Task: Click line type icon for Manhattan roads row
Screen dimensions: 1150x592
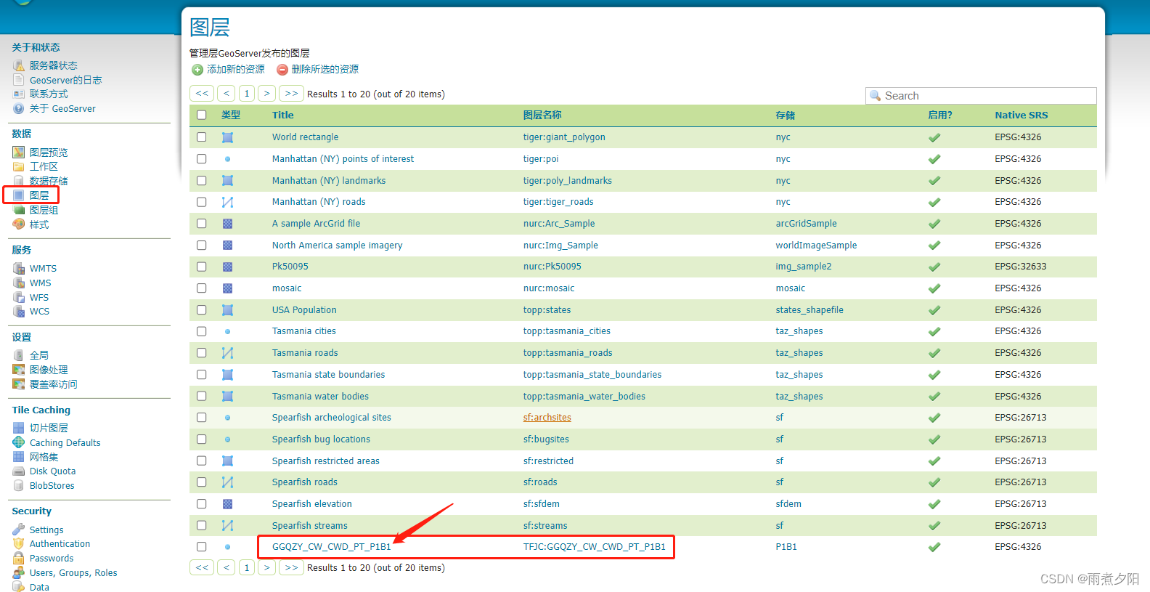Action: [227, 202]
